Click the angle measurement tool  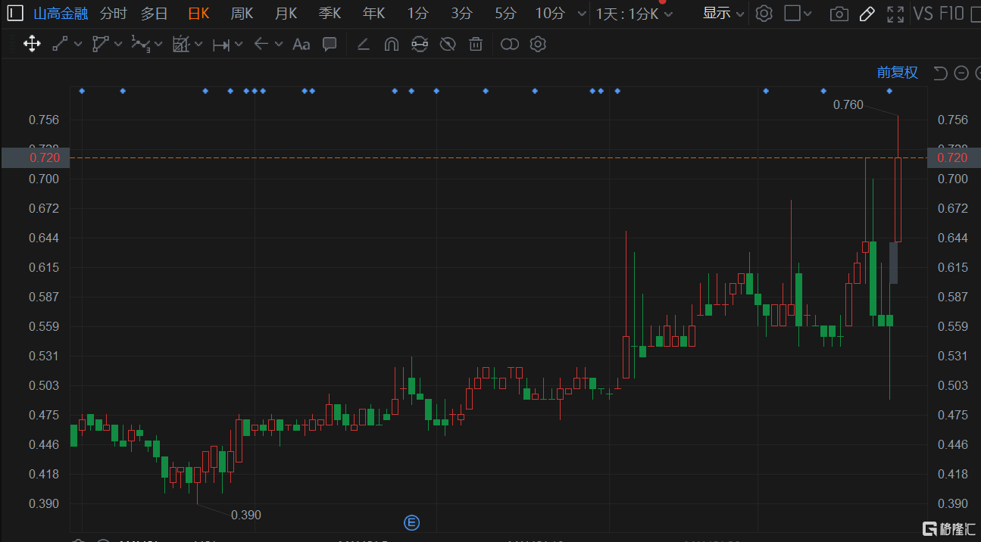pyautogui.click(x=363, y=44)
